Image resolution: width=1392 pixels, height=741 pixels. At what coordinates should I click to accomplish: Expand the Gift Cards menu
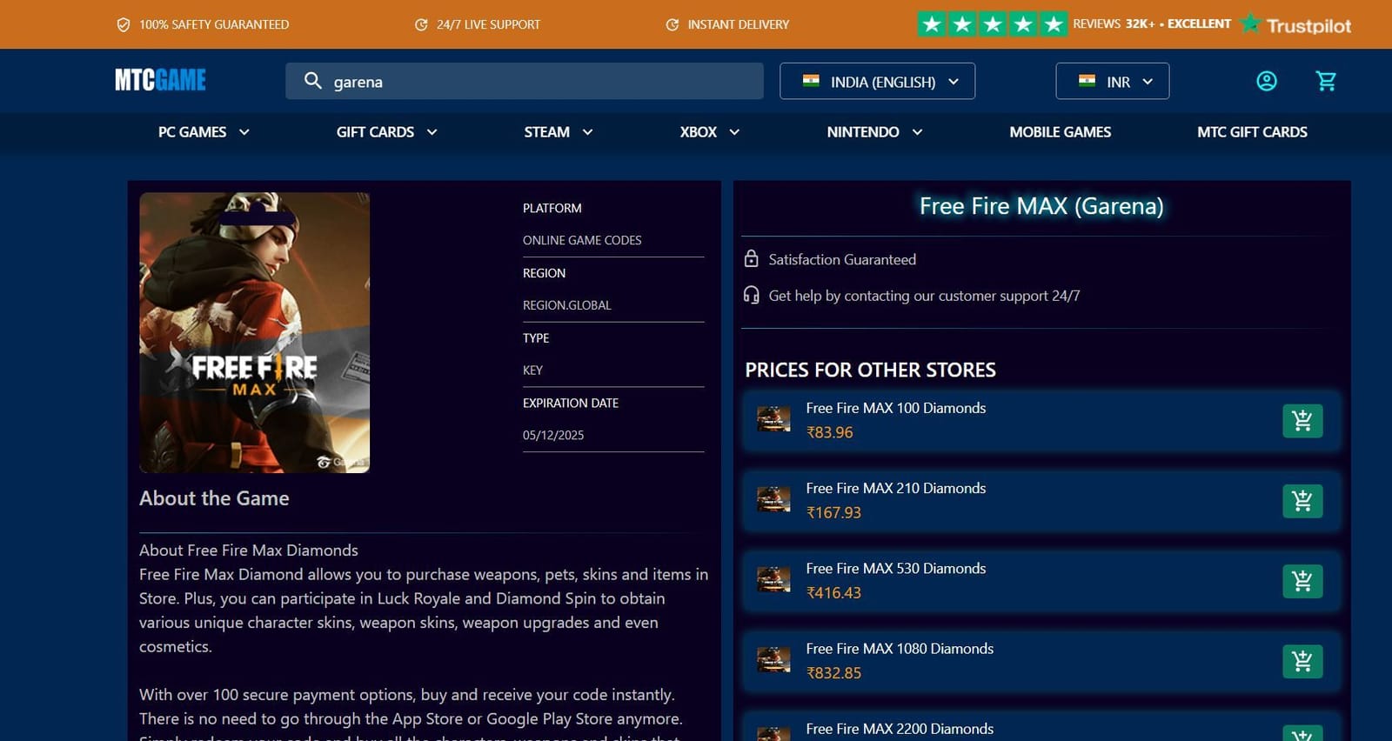386,132
